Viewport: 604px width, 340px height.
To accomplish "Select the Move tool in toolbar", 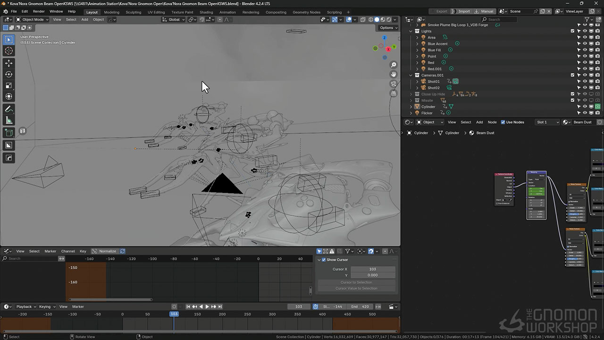I will pos(8,63).
